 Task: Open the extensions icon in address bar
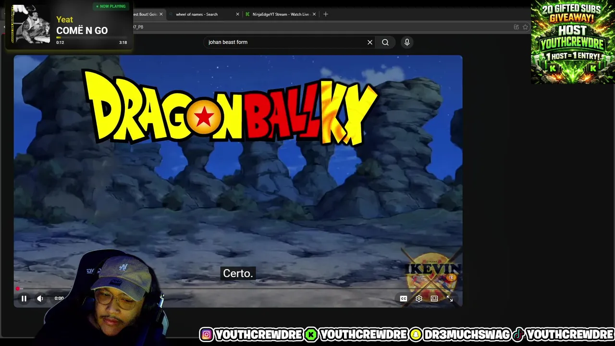(x=516, y=27)
